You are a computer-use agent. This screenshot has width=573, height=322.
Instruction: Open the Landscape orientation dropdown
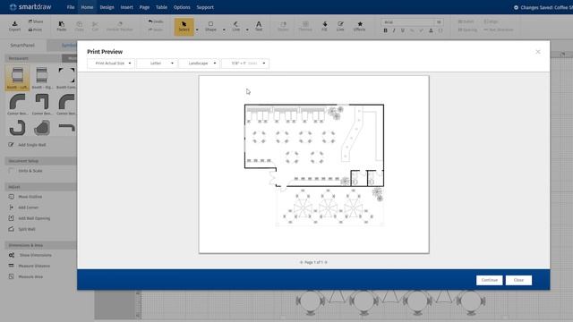pos(200,64)
